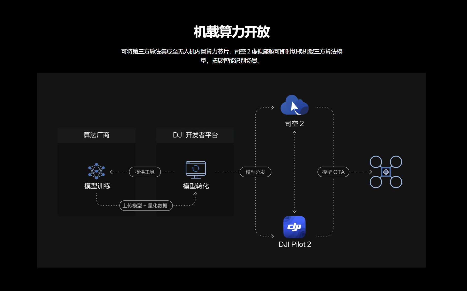Click the arrowhead pointing to 司空 2 cloud
The width and height of the screenshot is (467, 291).
273,107
